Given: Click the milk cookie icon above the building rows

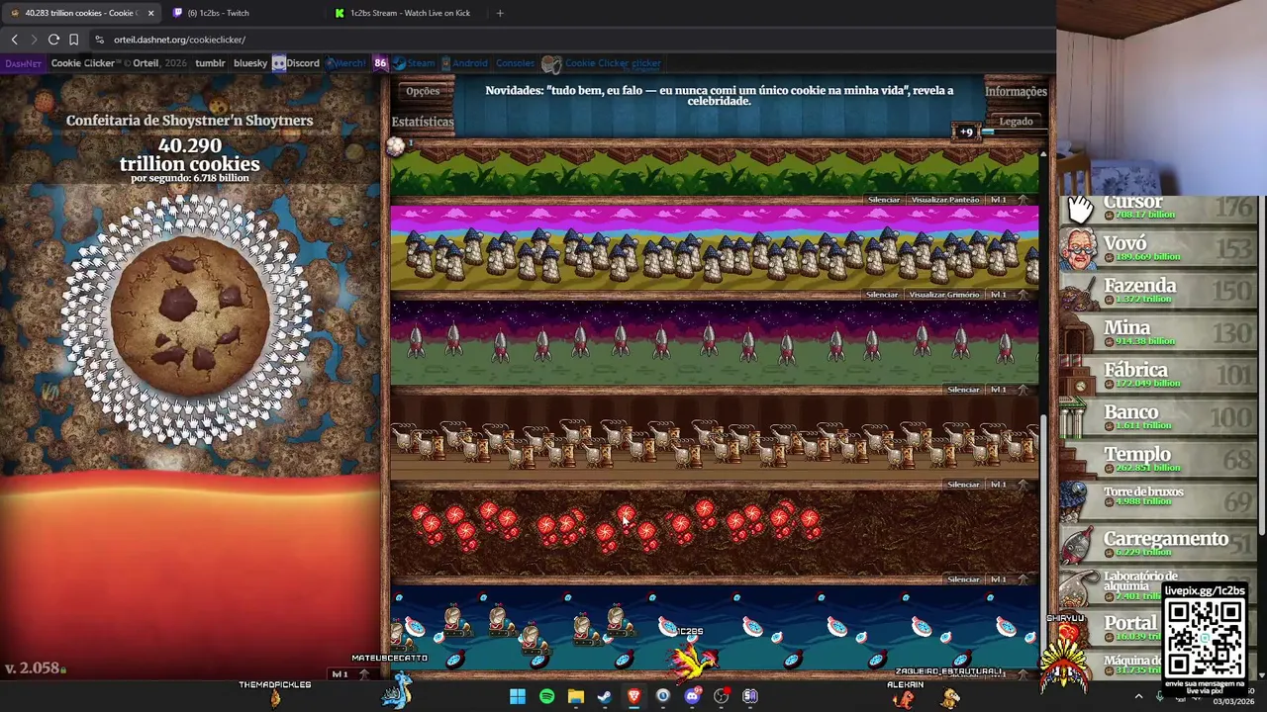Looking at the screenshot, I should tap(396, 146).
